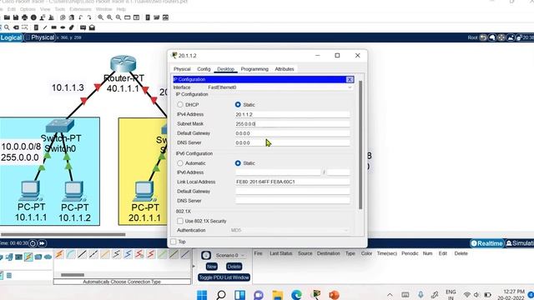Enable Use 802.1X Security checkbox

tap(180, 221)
